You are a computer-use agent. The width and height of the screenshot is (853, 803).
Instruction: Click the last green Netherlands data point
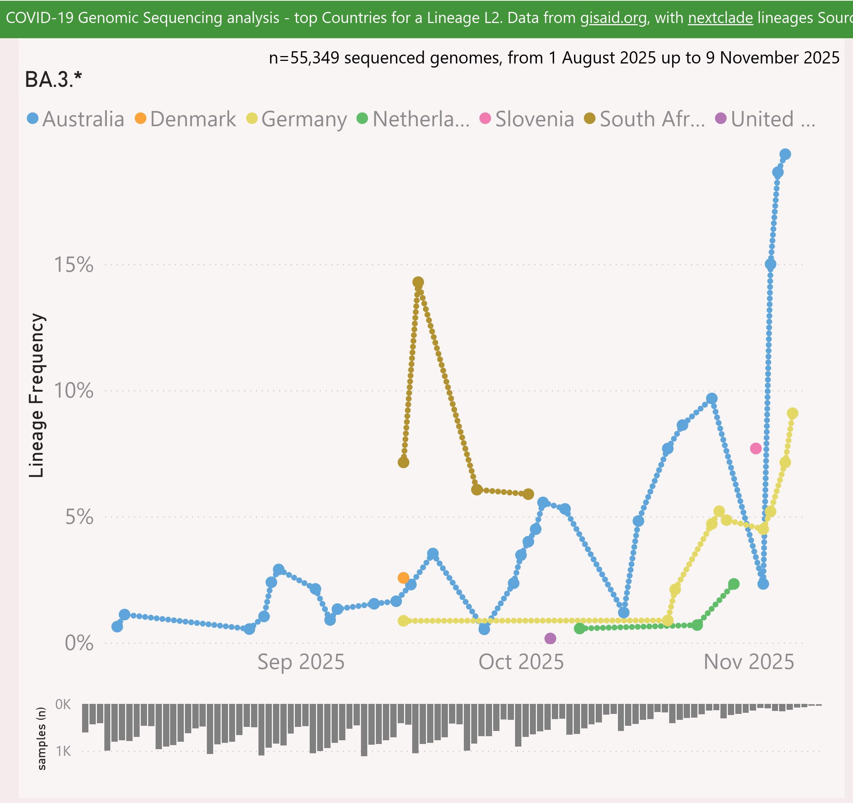click(x=733, y=584)
